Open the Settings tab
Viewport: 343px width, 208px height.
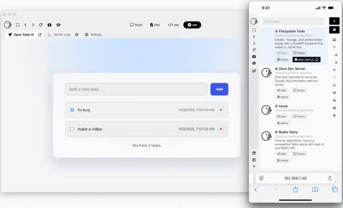[x=93, y=35]
